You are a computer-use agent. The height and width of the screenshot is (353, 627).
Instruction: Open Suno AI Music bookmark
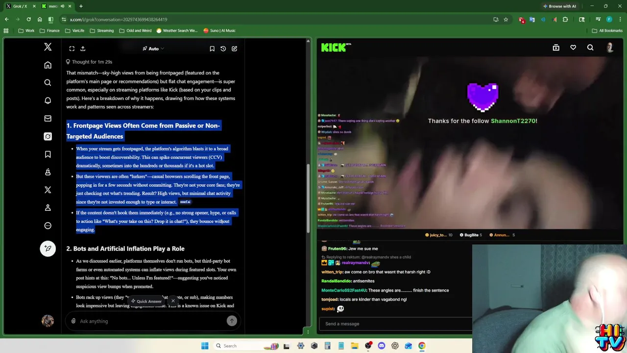click(x=219, y=30)
